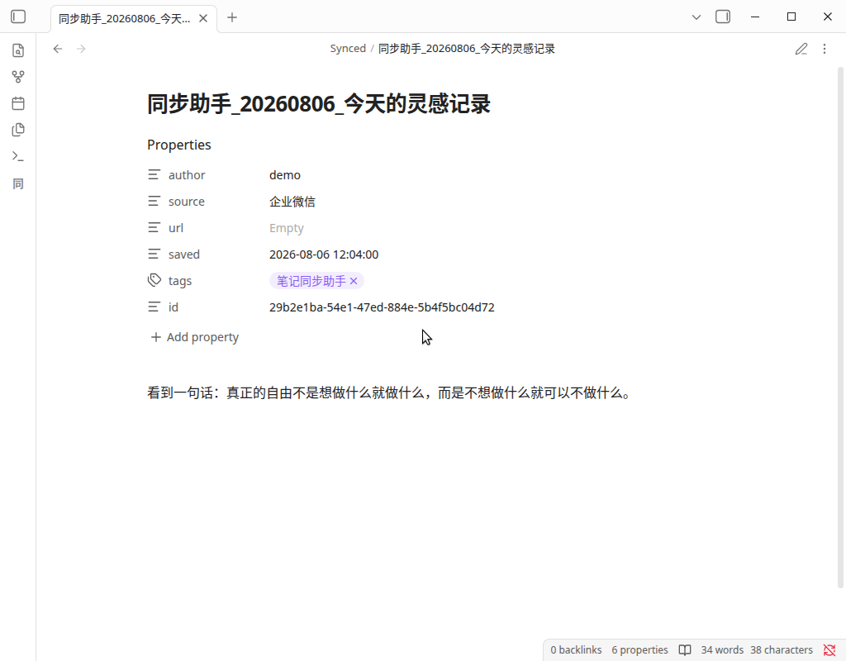Click 38 characters status entry
This screenshot has height=661, width=846.
coord(782,650)
